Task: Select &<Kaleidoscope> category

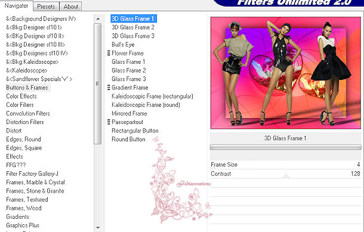Action: 27,70
